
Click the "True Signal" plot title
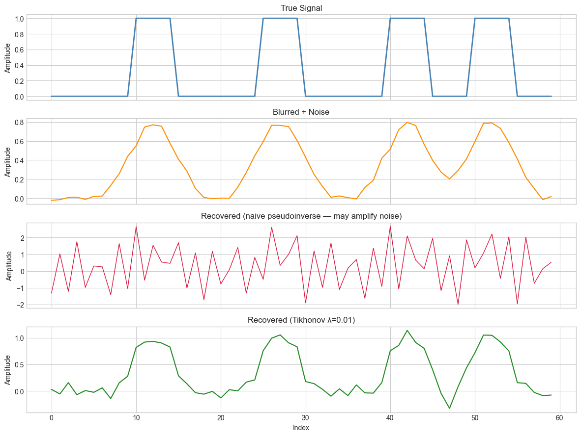[301, 8]
